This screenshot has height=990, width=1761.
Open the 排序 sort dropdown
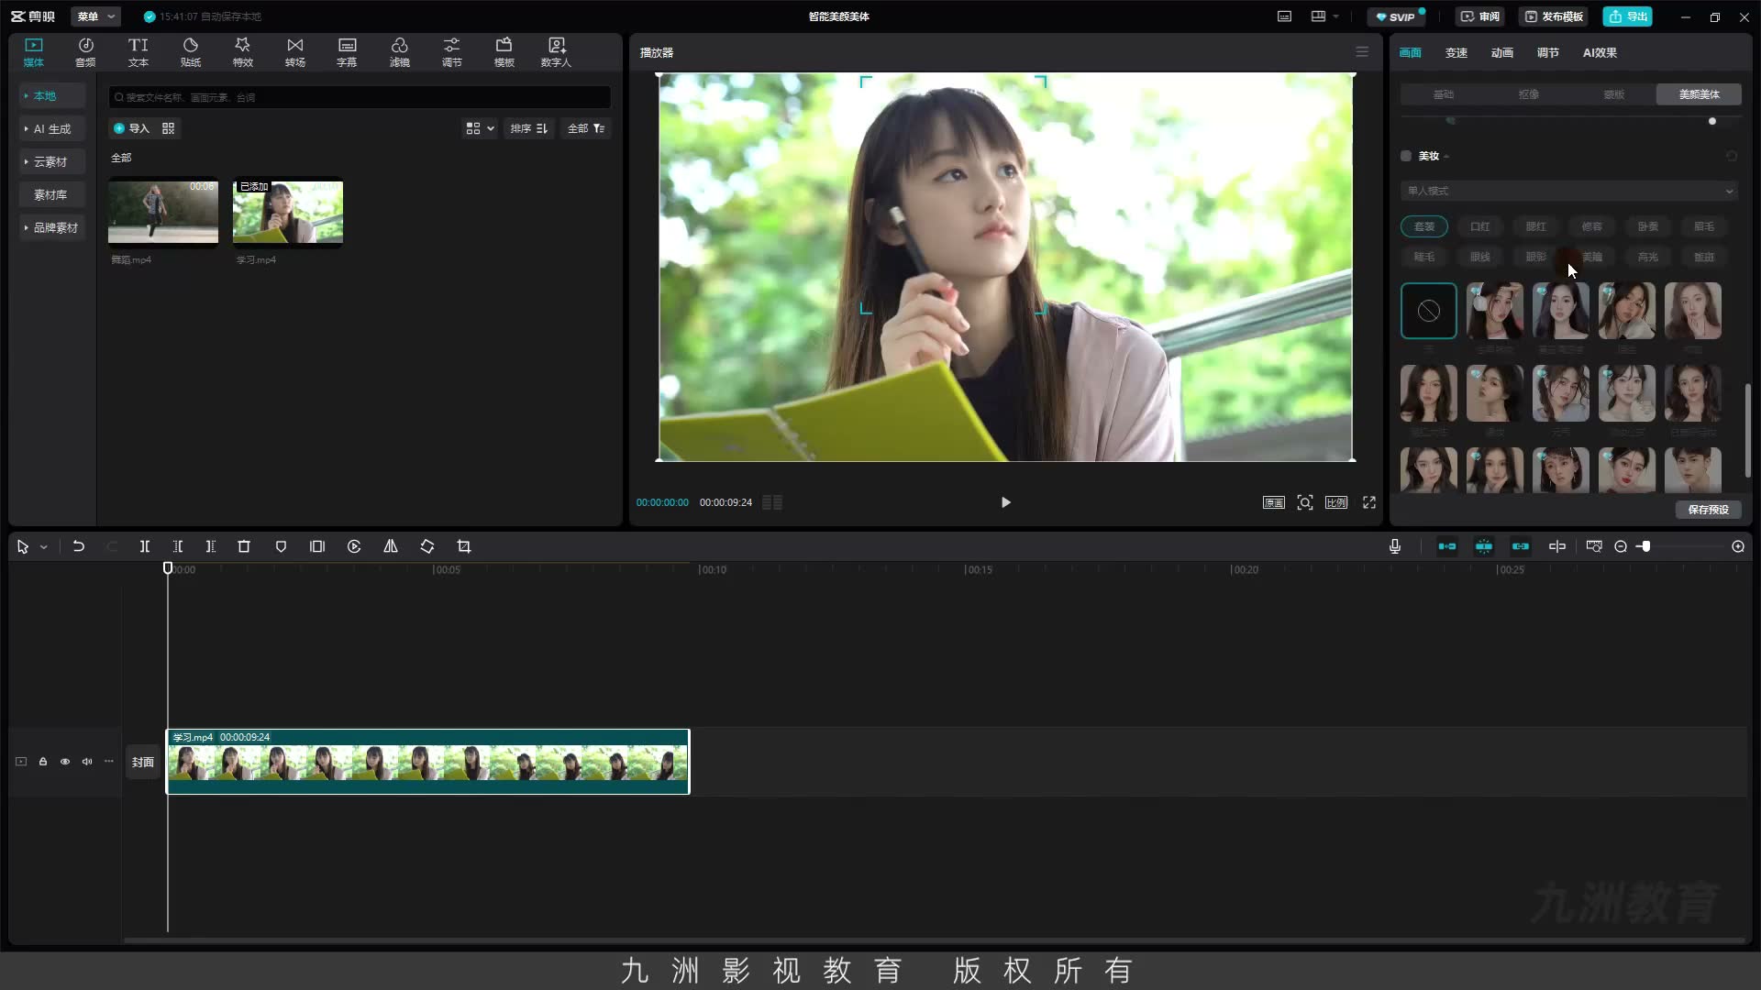coord(529,128)
